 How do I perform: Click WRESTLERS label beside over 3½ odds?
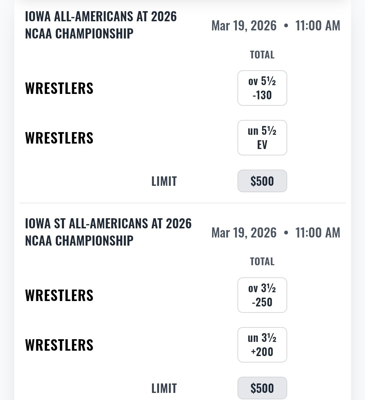(59, 295)
